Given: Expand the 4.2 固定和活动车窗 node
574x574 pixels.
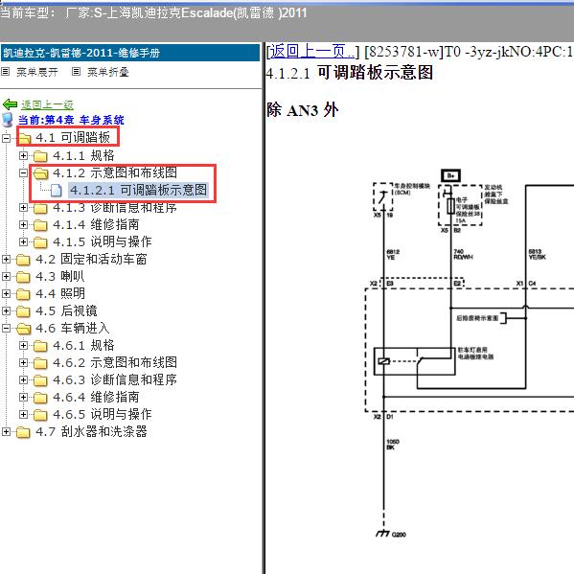Looking at the screenshot, I should click(6, 259).
